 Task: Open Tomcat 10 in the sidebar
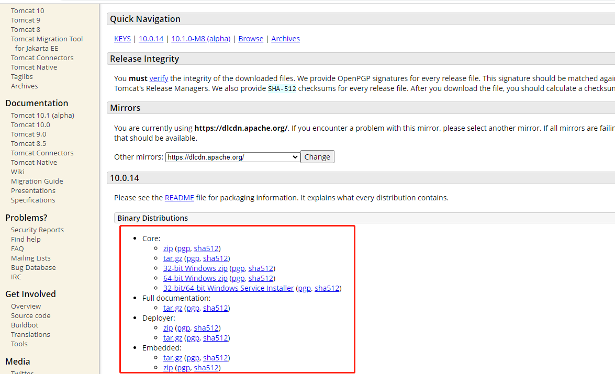click(x=27, y=10)
